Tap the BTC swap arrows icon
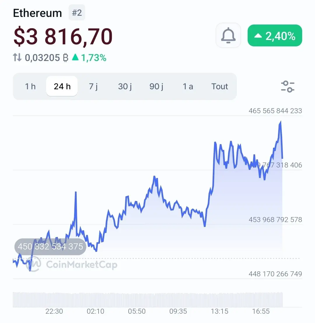315x323 pixels. coord(17,57)
